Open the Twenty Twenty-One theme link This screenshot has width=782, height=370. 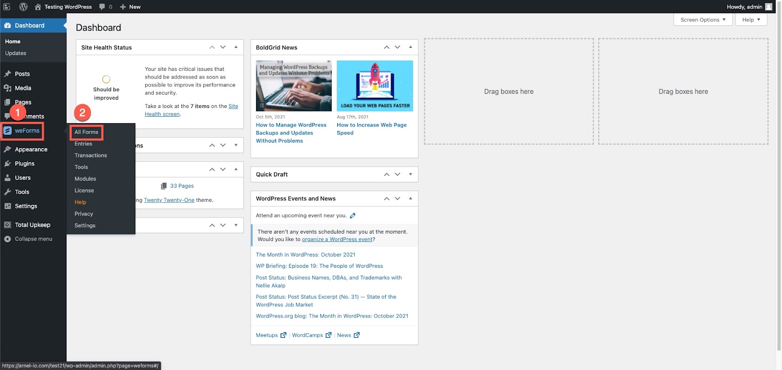pyautogui.click(x=169, y=200)
